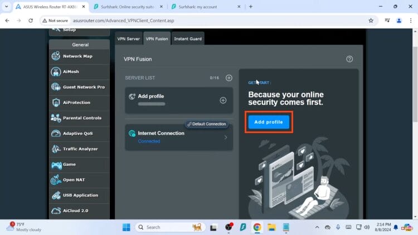Expand Internet Connection details chevron

click(x=226, y=138)
